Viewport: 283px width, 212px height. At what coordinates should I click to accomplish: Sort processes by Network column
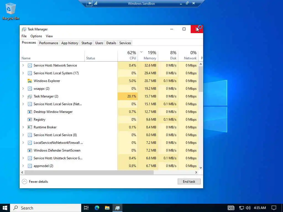[x=188, y=56]
